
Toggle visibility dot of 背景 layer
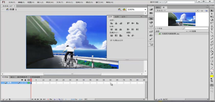click(22, 83)
